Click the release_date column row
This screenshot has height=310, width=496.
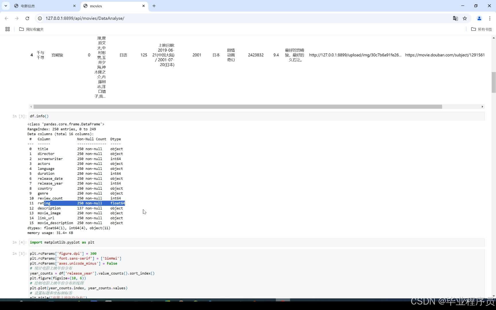[x=76, y=179]
